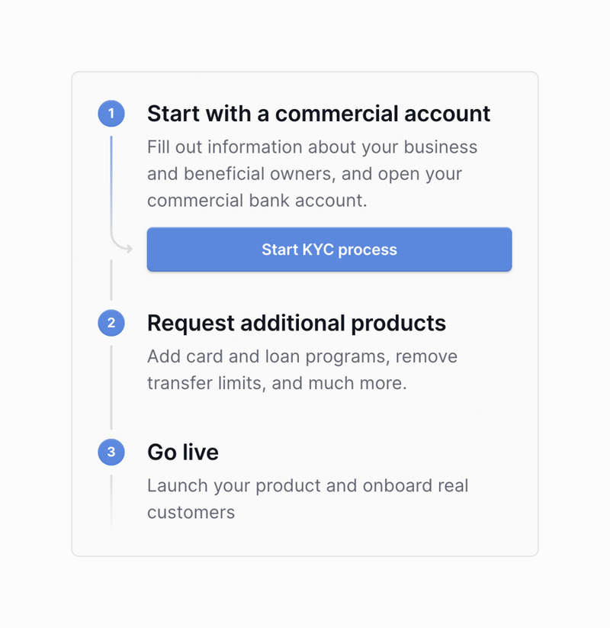Click the fading line below step 3

pos(111,500)
